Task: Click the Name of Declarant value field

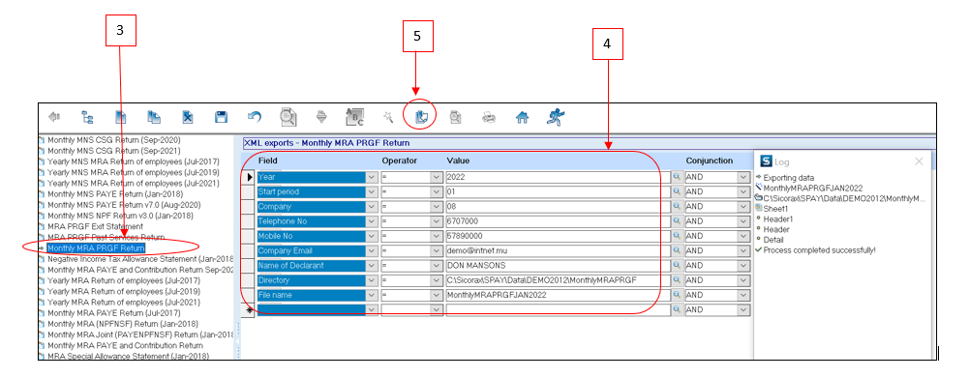Action: (550, 266)
